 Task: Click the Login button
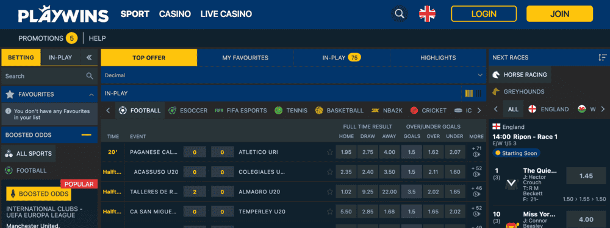[x=484, y=14]
